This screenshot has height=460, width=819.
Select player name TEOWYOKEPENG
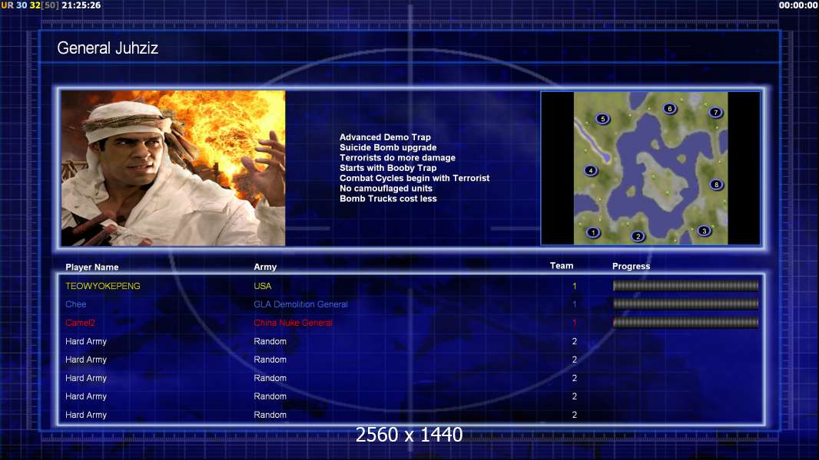pos(103,286)
